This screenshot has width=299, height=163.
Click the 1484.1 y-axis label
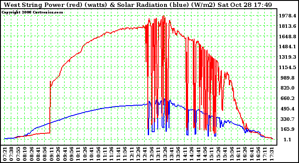(288, 47)
